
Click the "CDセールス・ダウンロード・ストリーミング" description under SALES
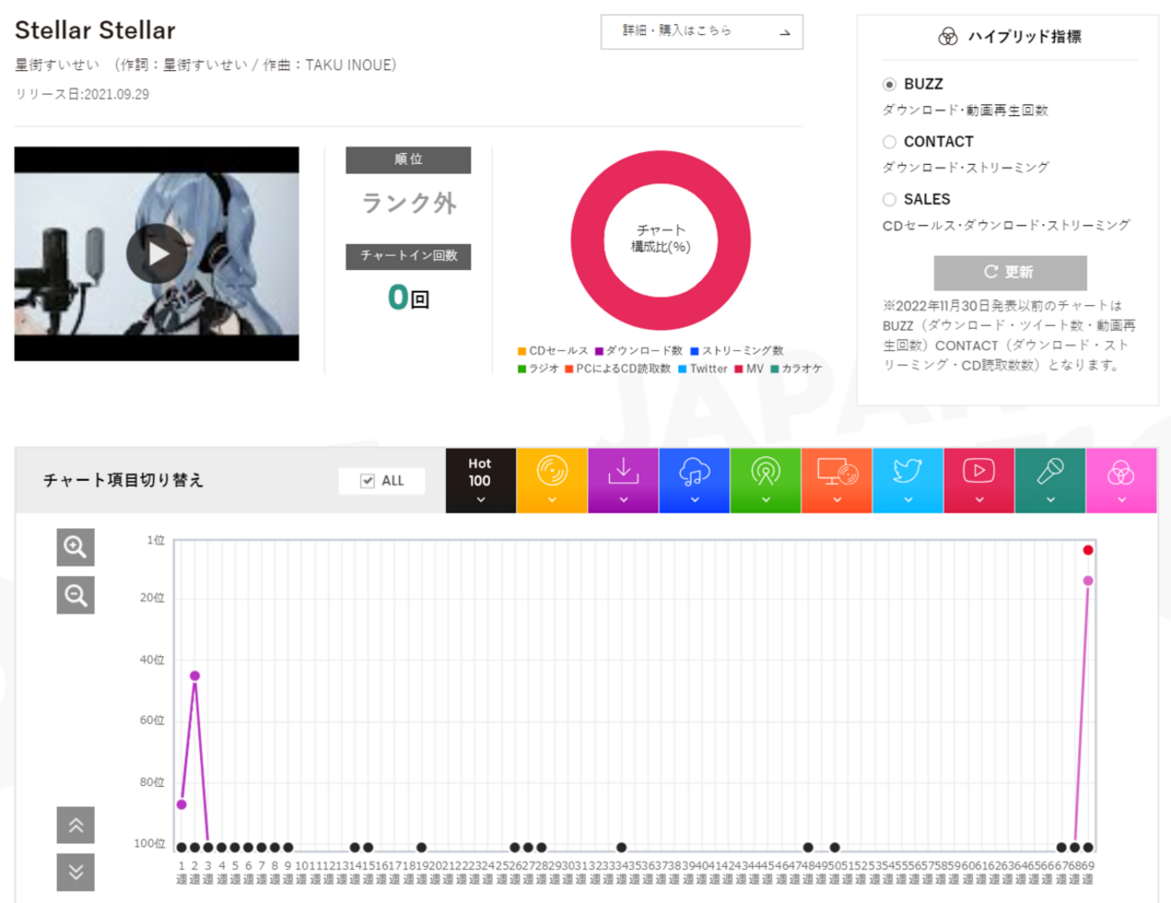[1006, 226]
